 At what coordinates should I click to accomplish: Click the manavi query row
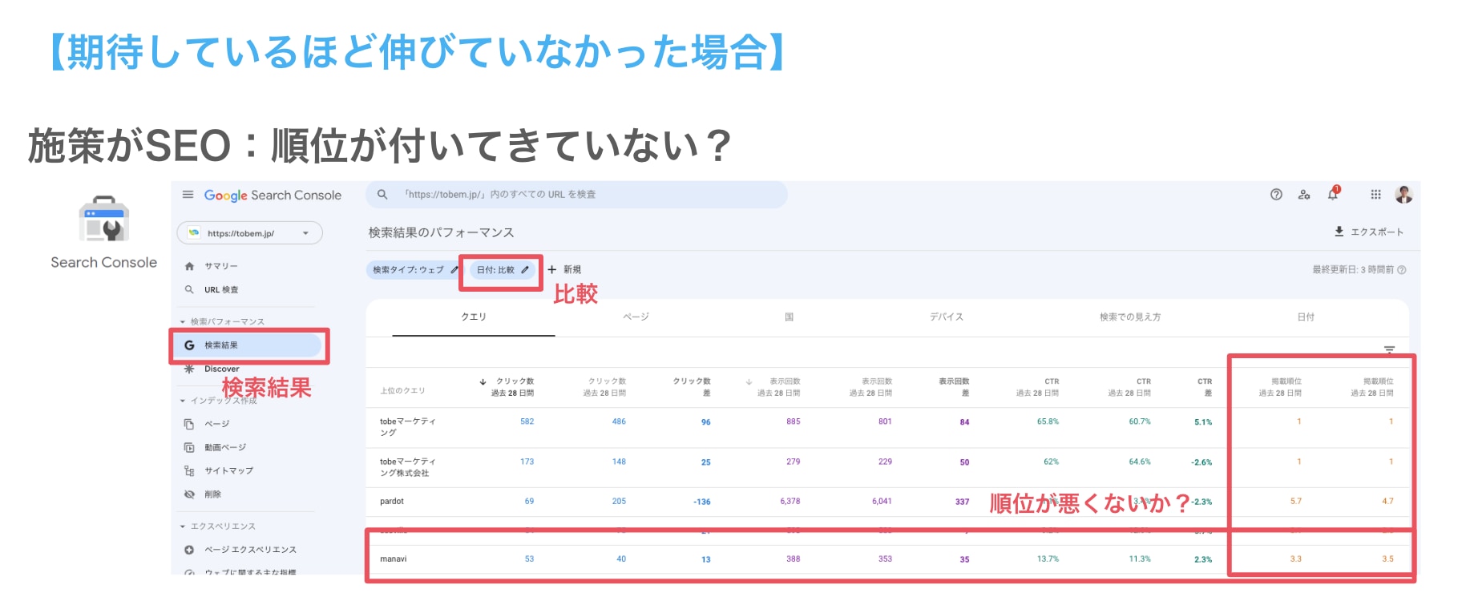pos(887,559)
